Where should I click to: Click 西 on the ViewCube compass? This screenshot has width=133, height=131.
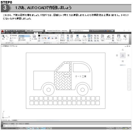[117, 55]
